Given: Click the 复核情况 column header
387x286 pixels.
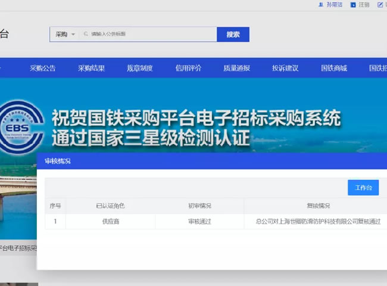Looking at the screenshot, I should [x=318, y=206].
